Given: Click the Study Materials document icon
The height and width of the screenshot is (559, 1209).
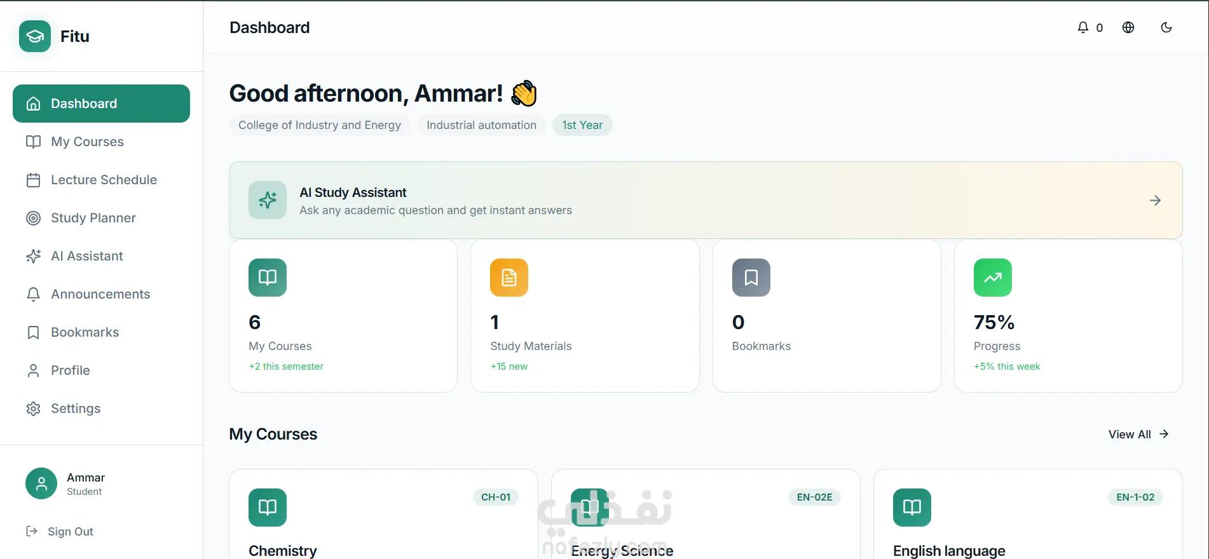Looking at the screenshot, I should point(509,278).
